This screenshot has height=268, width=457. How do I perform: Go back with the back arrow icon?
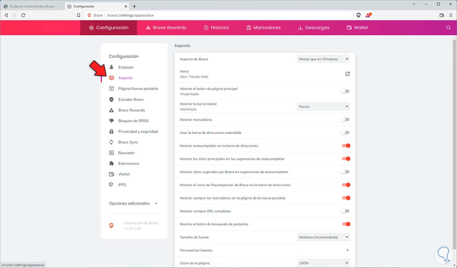tap(6, 15)
